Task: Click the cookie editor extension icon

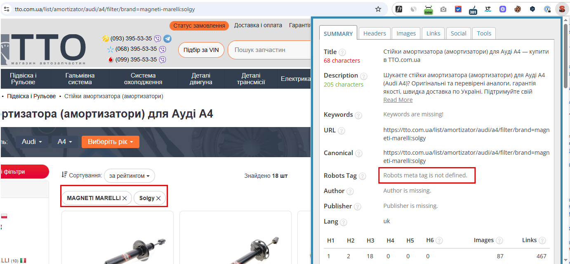Action: coord(518,9)
